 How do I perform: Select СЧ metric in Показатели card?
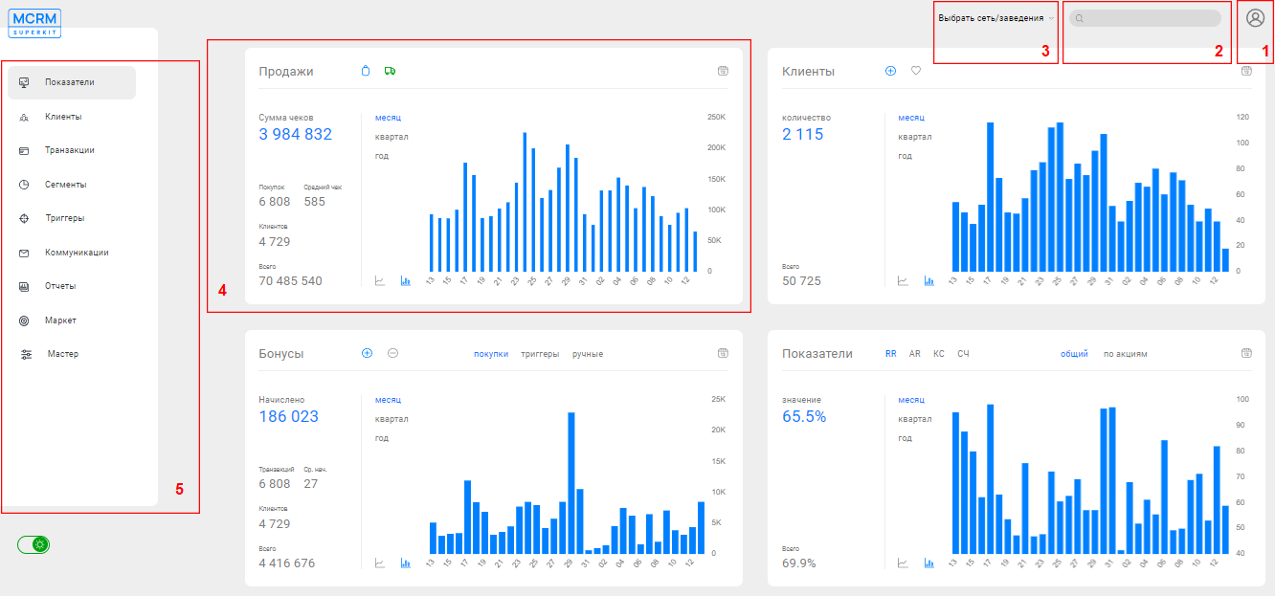click(963, 354)
